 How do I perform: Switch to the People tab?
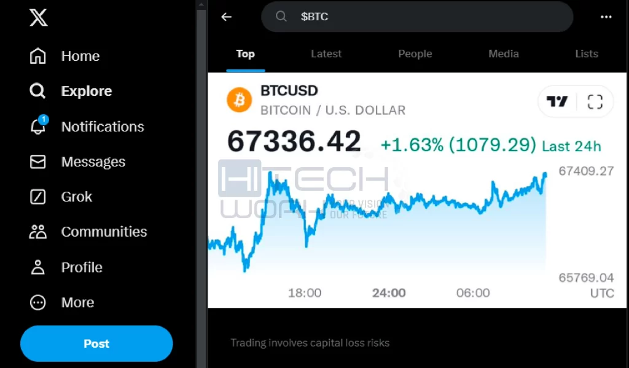pyautogui.click(x=415, y=54)
